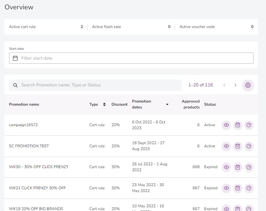The image size is (266, 211).
Task: Click eye icon for SC PROMOTION TEST
Action: point(226,146)
